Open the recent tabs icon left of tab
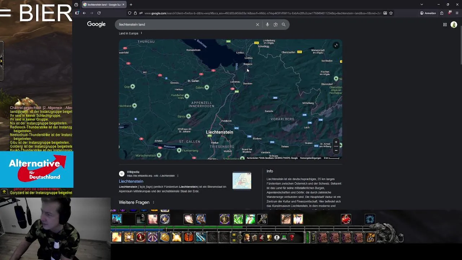This screenshot has height=260, width=462. (x=76, y=4)
